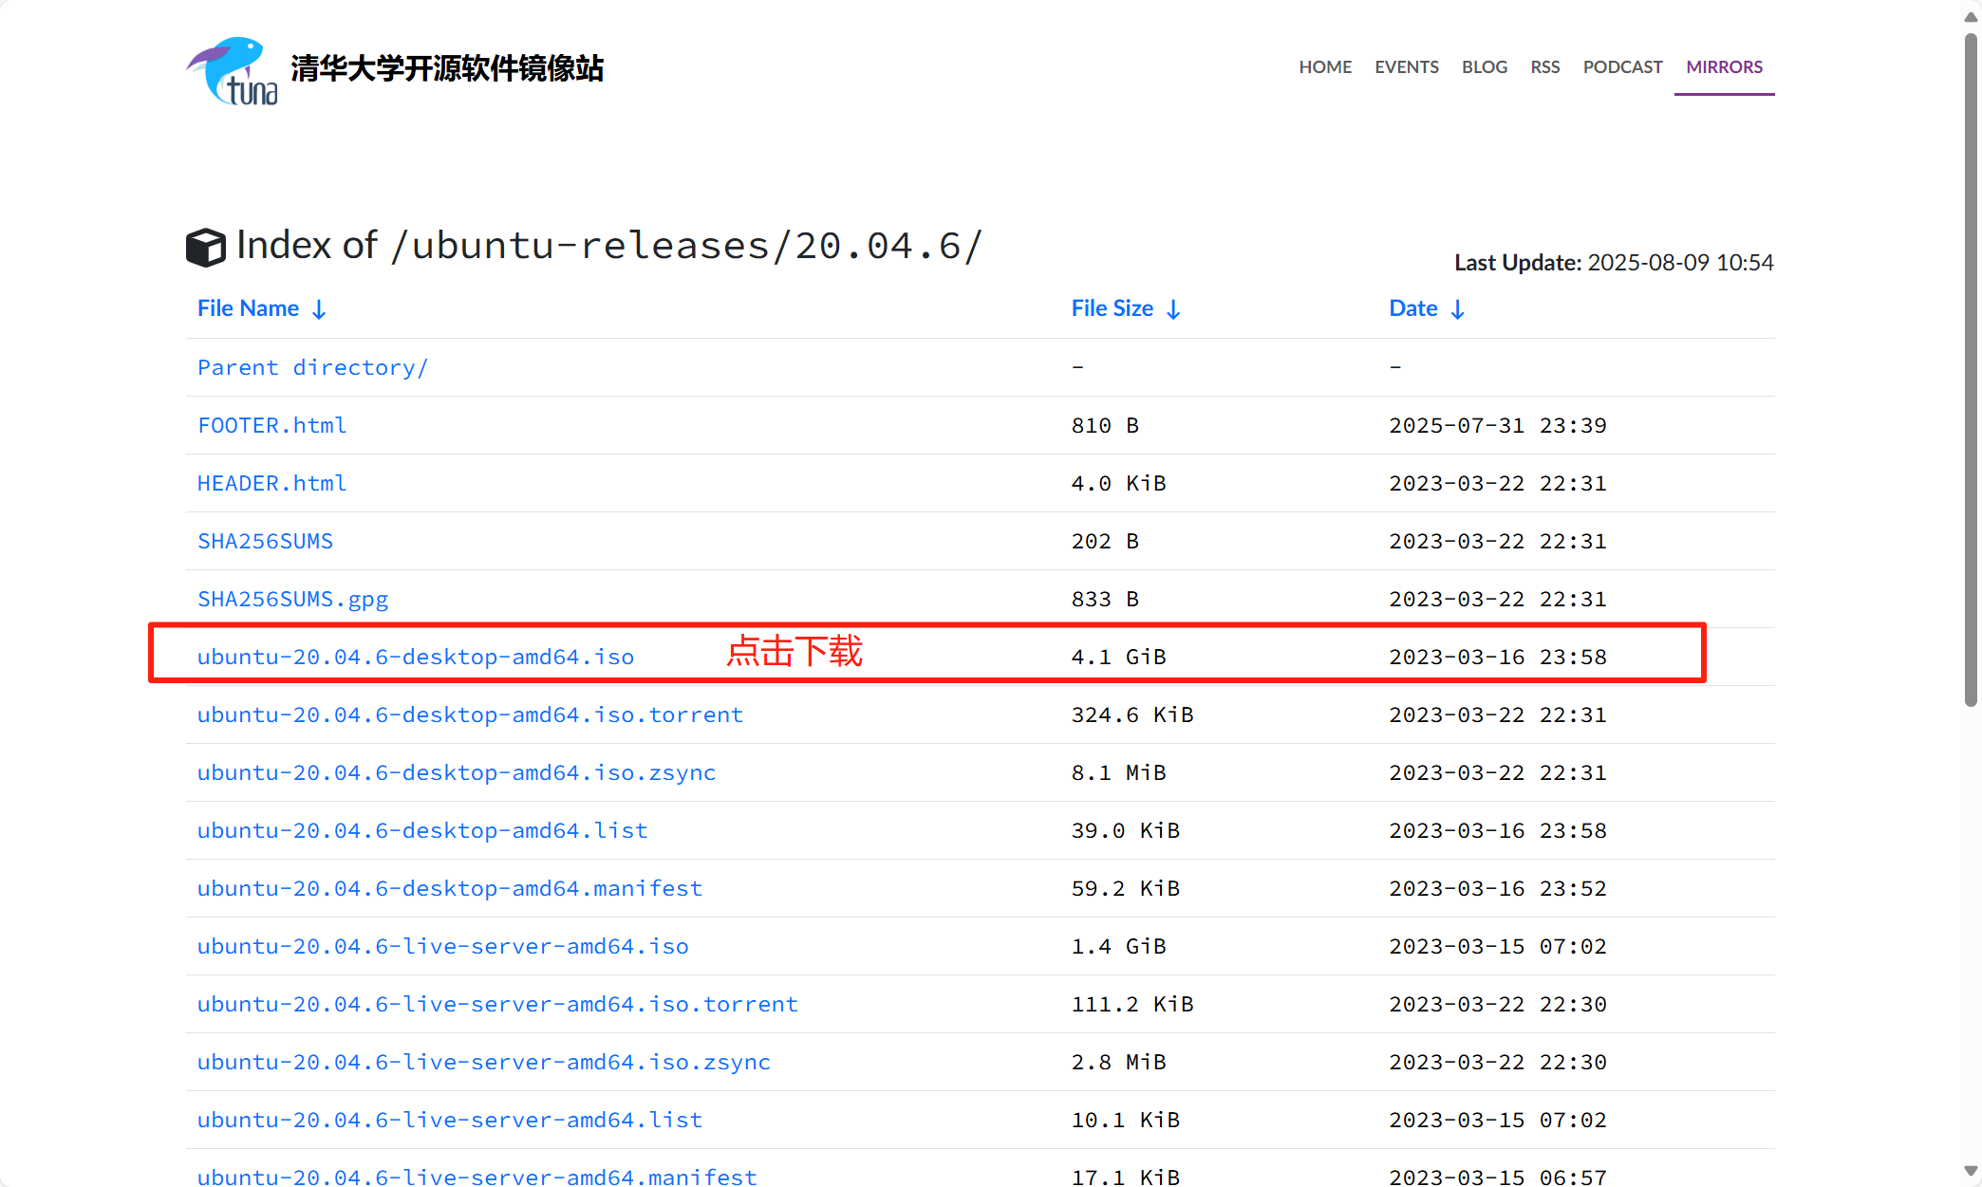This screenshot has width=1982, height=1187.
Task: Click the site title 清华大学开源软件镜像站
Action: point(447,68)
